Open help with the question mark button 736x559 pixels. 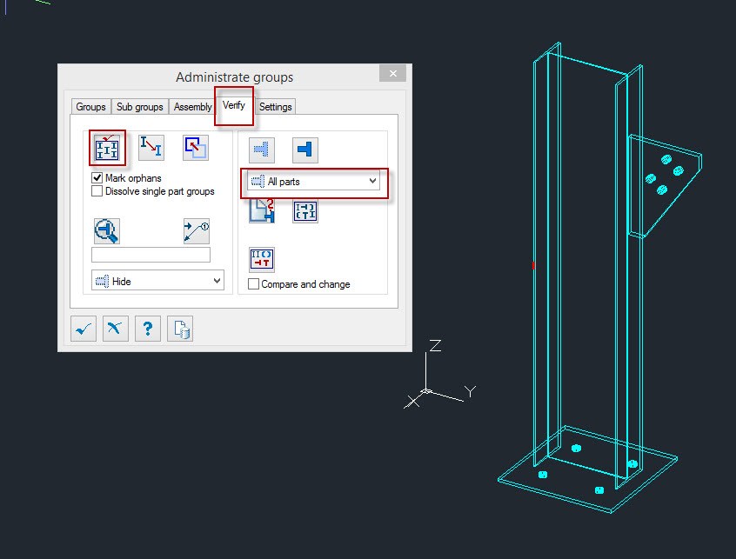click(148, 329)
